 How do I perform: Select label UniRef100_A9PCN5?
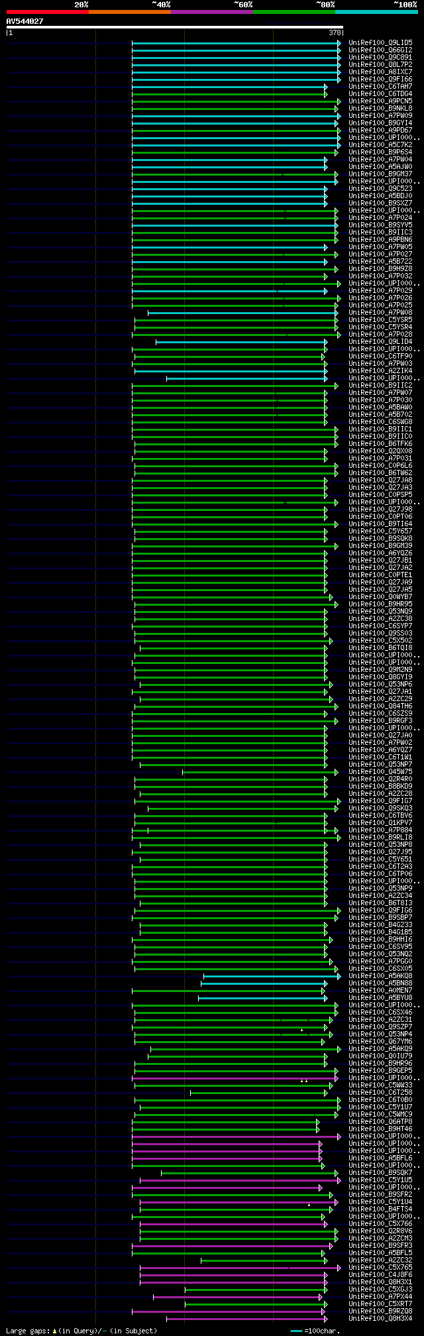point(380,101)
